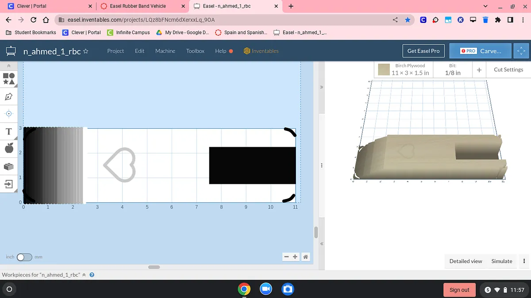
Task: Expand the Workpieces panel chevron
Action: [84, 275]
